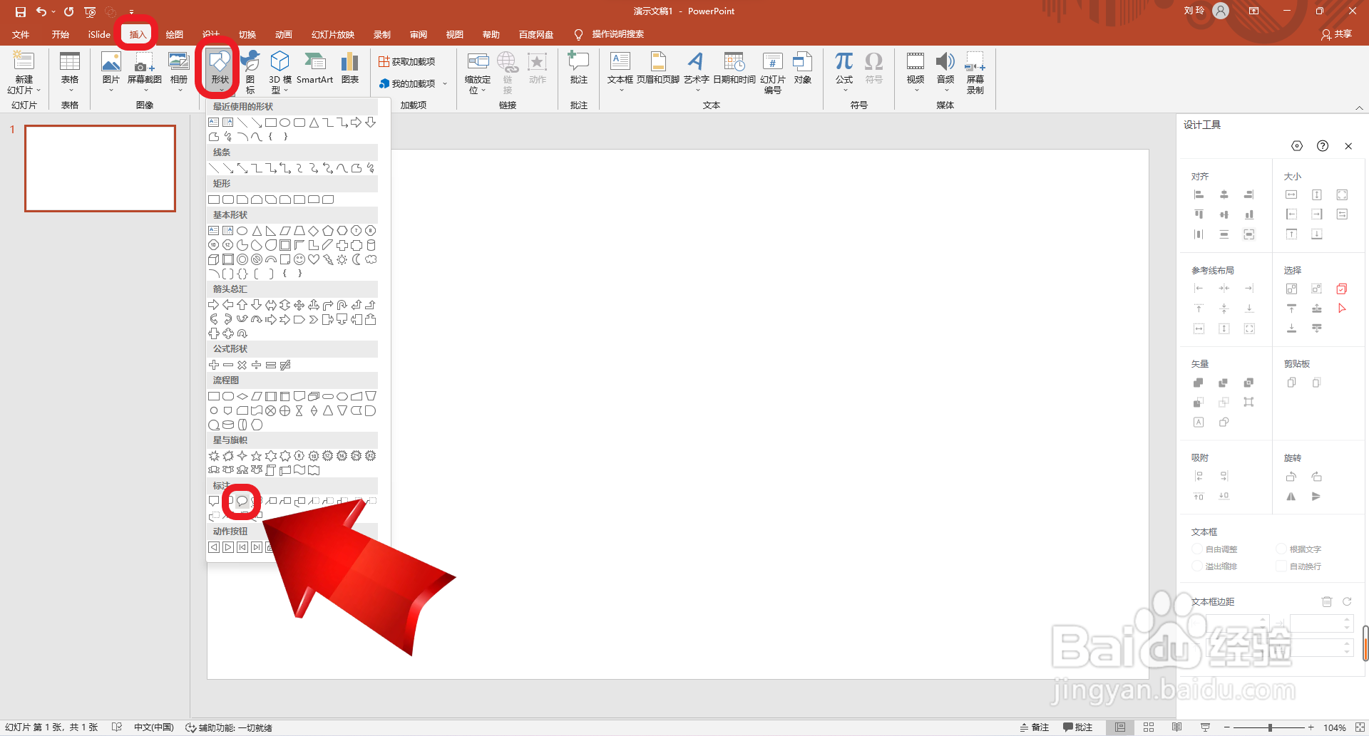Toggle notes pane with 备注
The image size is (1369, 736).
point(1035,727)
